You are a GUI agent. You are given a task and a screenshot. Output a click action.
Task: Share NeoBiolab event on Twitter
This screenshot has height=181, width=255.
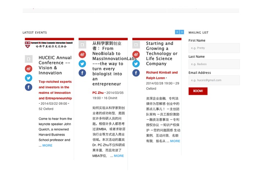[82, 64]
